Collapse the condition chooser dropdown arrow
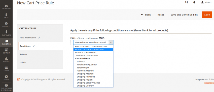This screenshot has width=214, height=92. coord(111,42)
